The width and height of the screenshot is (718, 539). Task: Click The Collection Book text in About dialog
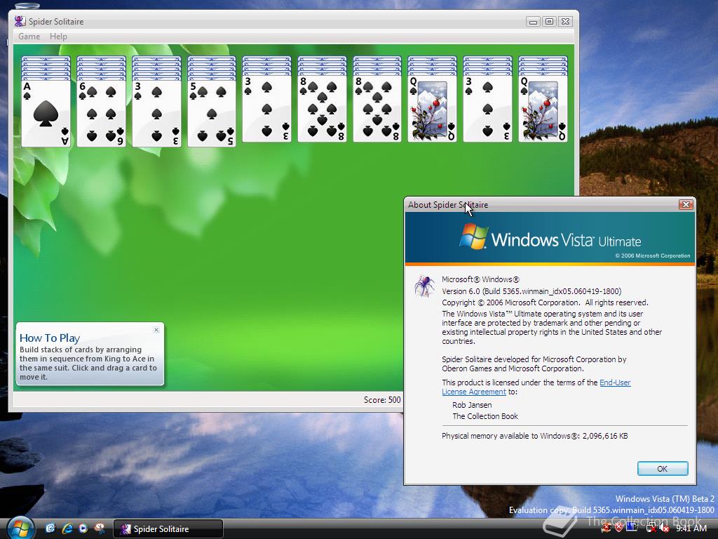point(485,416)
